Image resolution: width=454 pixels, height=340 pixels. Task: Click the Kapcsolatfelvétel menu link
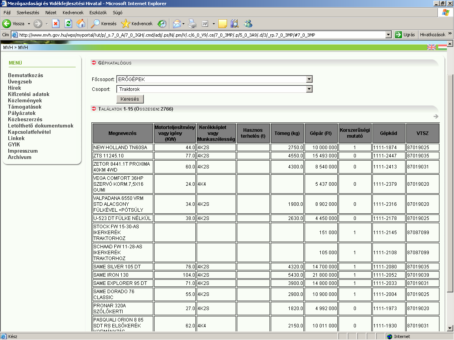[29, 132]
